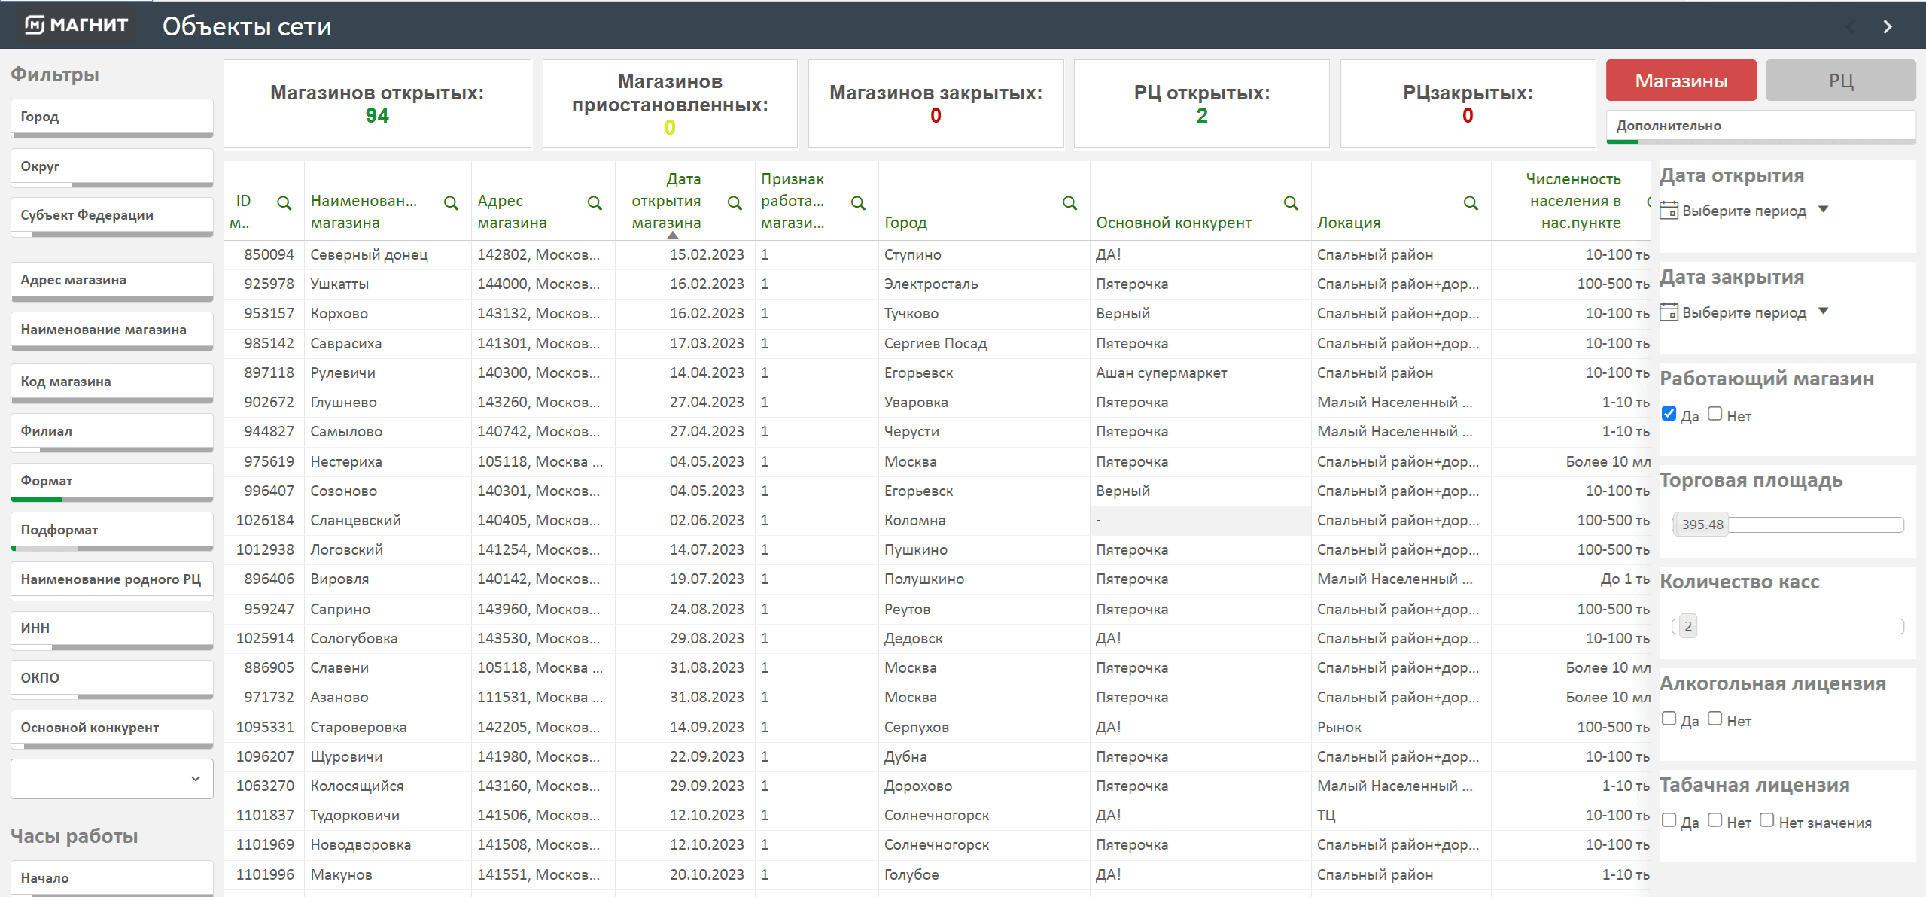Check Нет значения under Табачная лицензия
Viewport: 1926px width, 897px height.
(1766, 820)
